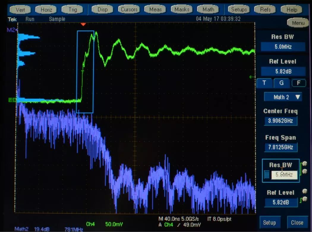
Task: Select the F tab
Action: coord(298,83)
